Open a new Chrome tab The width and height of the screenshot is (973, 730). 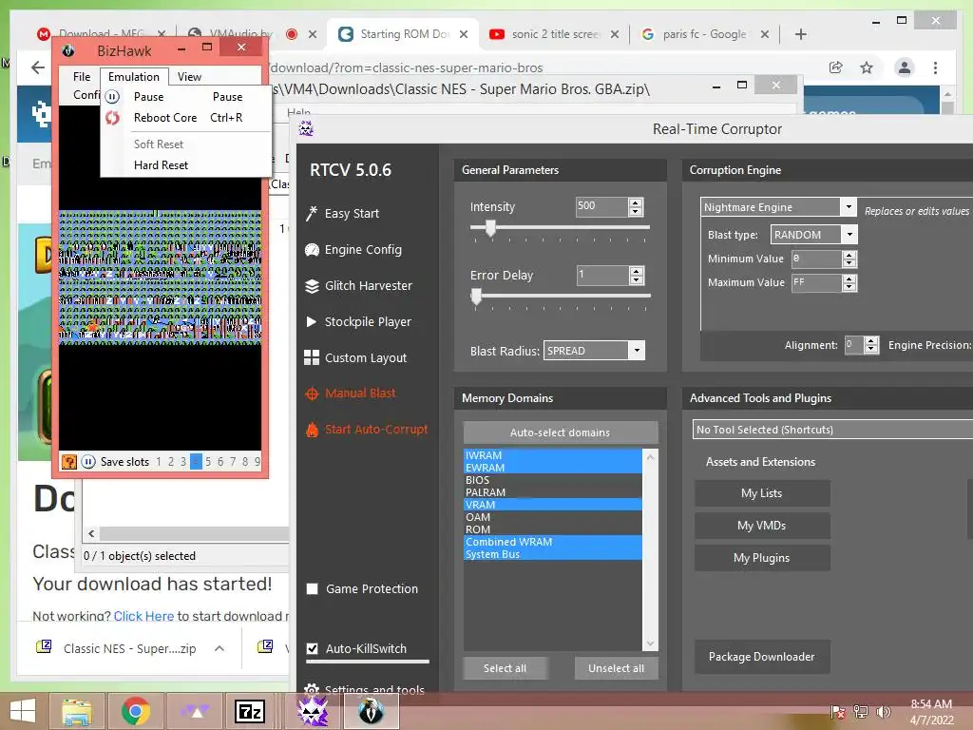tap(800, 34)
